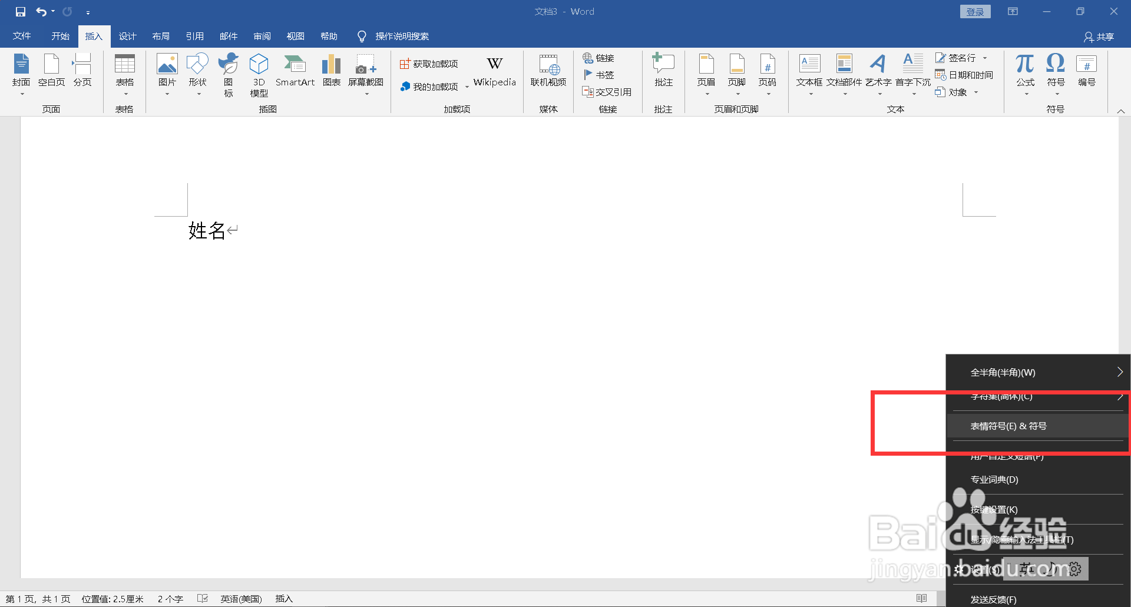Expand Signature Line (签名行) dropdown arrow

(x=985, y=58)
